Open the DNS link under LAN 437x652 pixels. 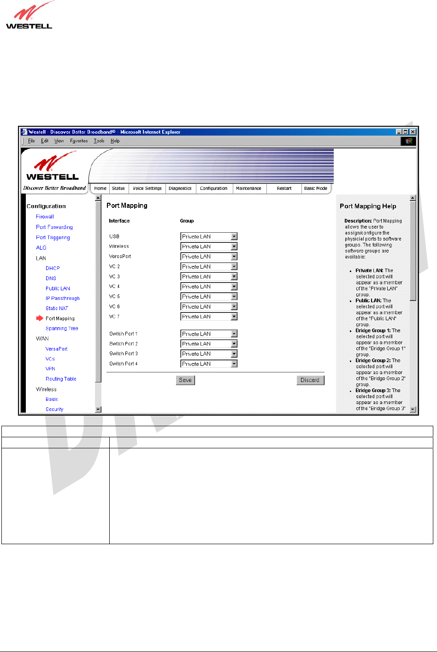coord(51,278)
